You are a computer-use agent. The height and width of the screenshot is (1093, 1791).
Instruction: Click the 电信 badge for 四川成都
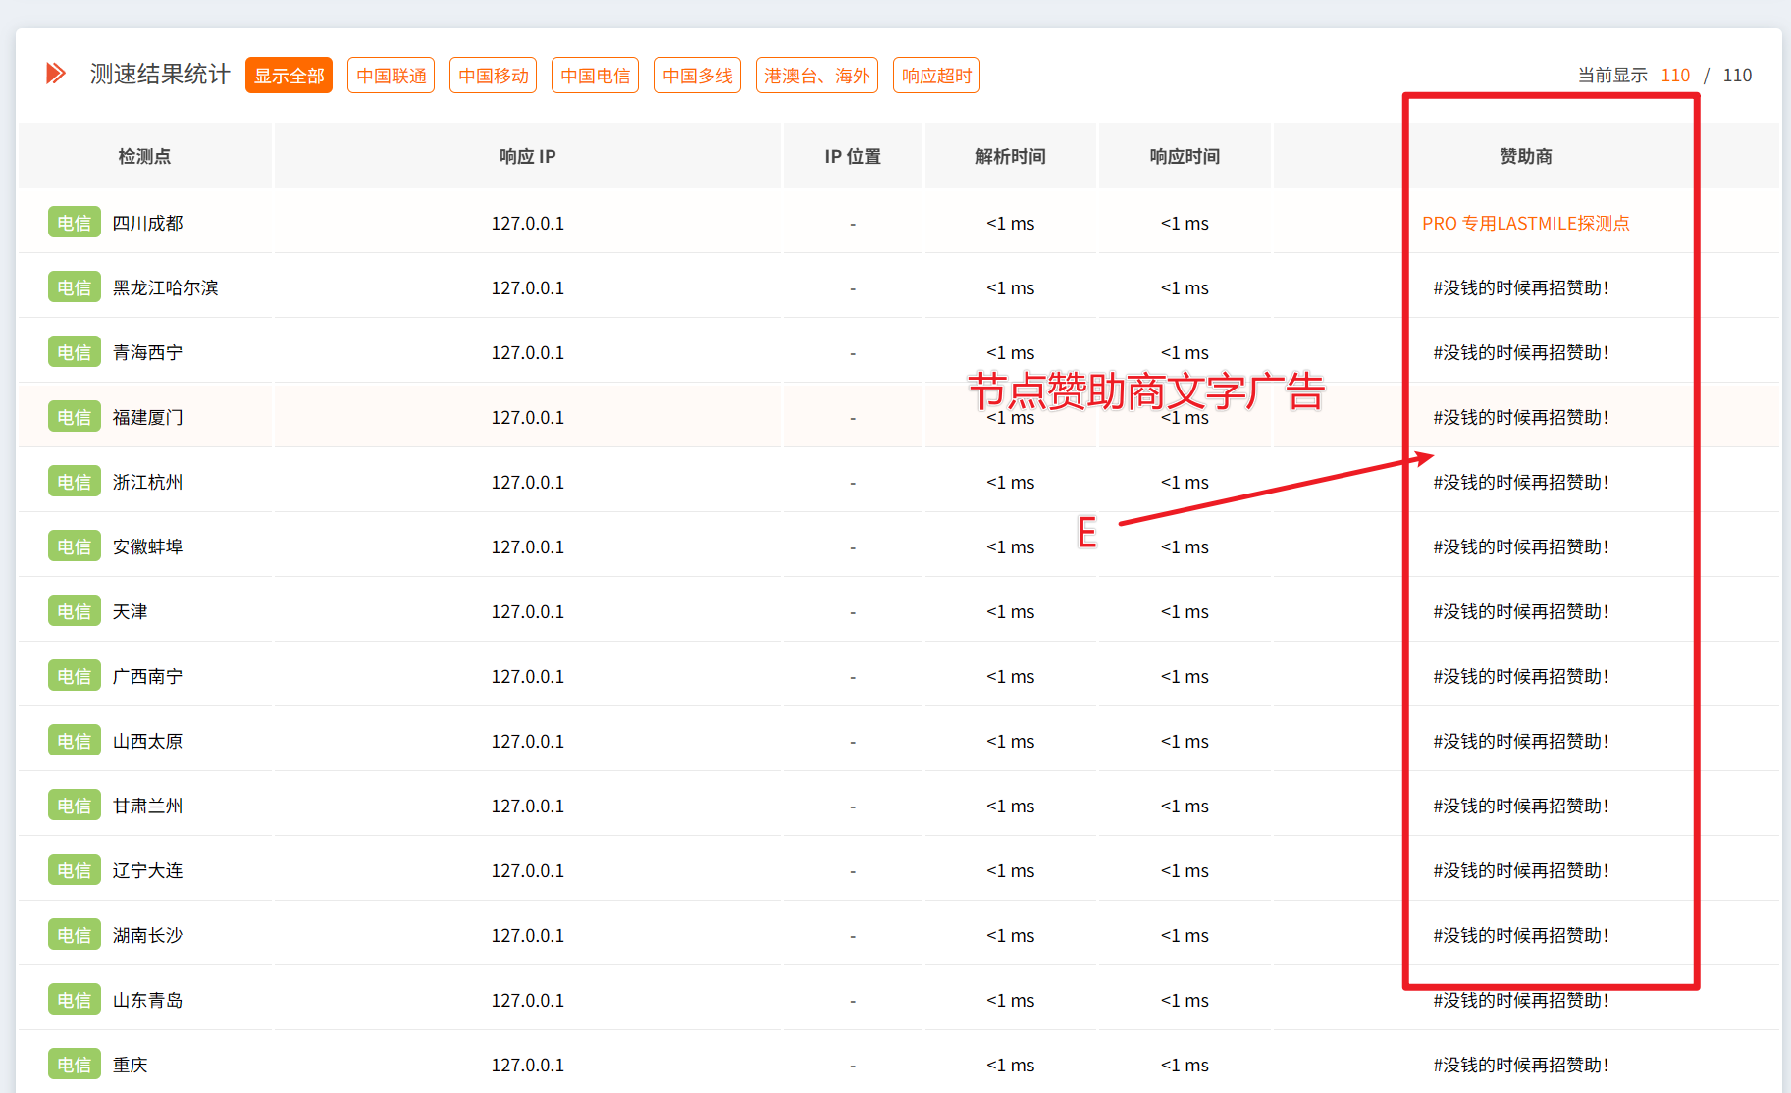coord(74,223)
